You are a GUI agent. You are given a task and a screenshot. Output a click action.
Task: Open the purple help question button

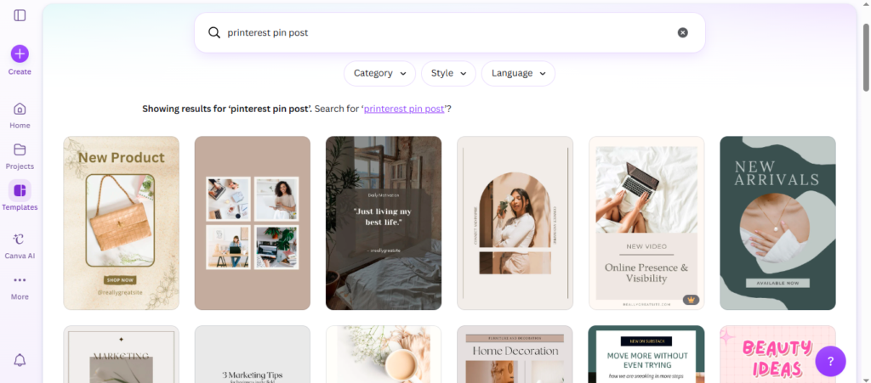[x=830, y=362]
